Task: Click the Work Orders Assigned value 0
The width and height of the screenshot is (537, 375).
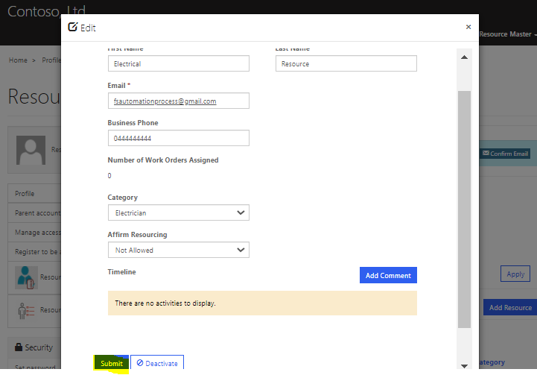Action: (109, 176)
